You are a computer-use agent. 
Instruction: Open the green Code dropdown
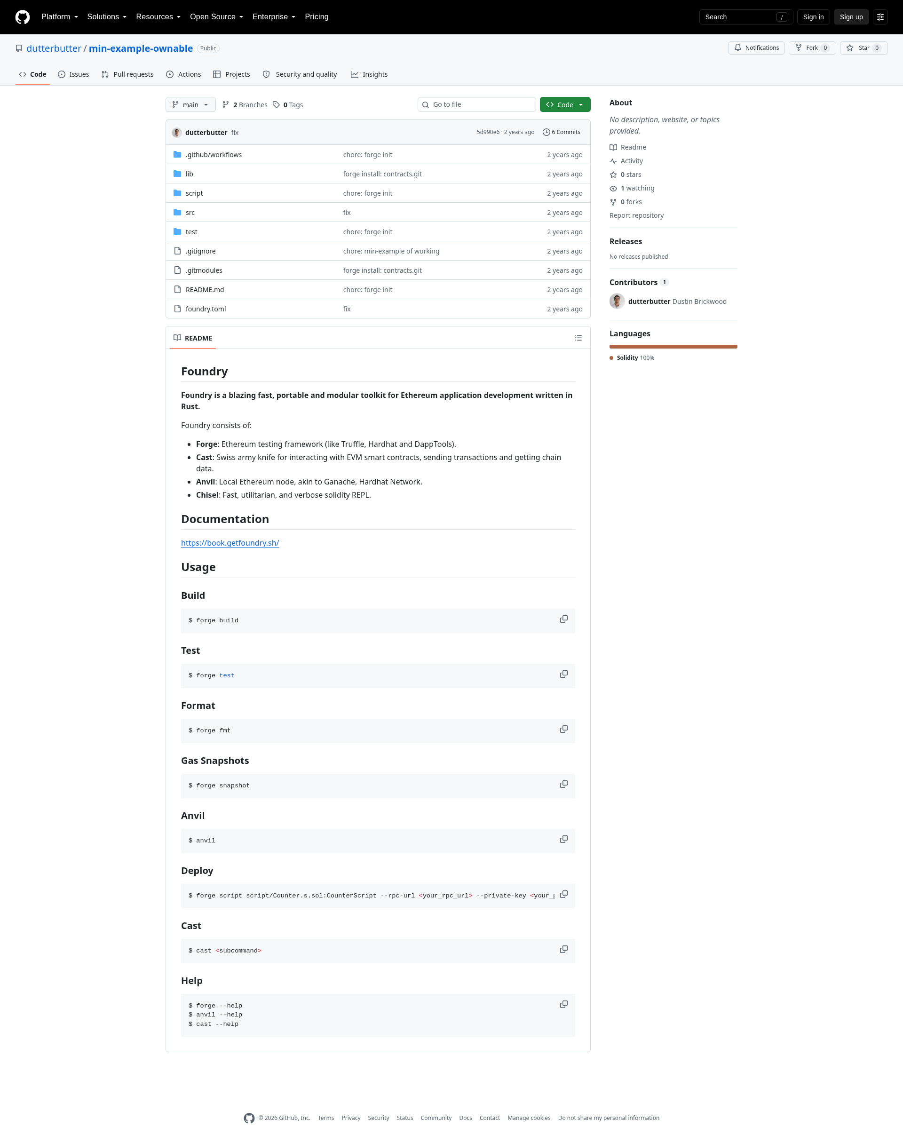(x=565, y=105)
